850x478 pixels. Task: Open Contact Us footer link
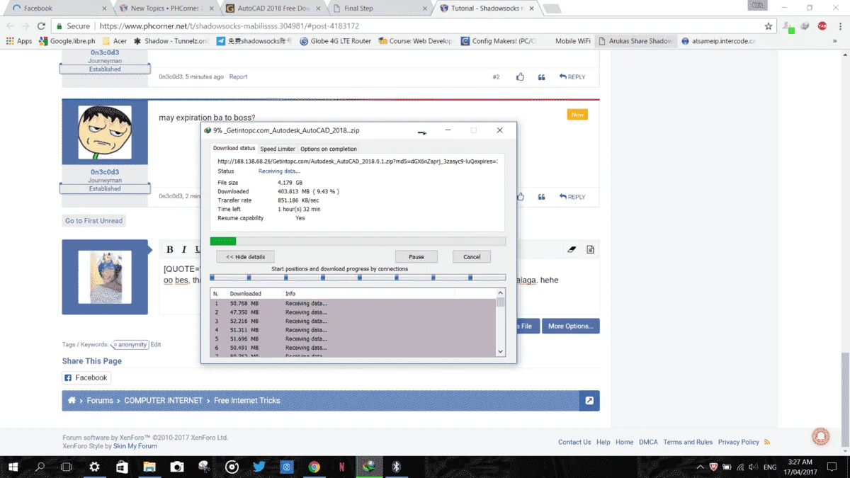click(574, 442)
